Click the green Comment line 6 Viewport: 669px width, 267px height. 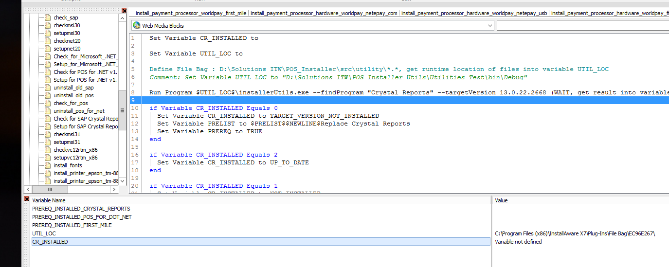point(338,77)
